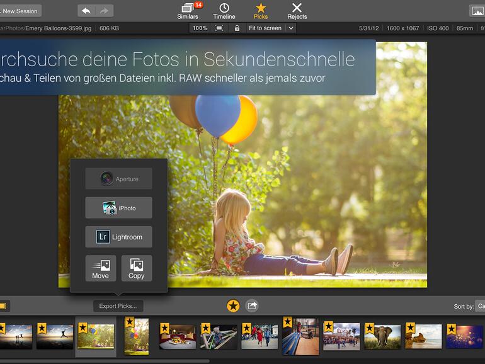This screenshot has width=485, height=364.
Task: Export picks to iPhoto
Action: [119, 208]
